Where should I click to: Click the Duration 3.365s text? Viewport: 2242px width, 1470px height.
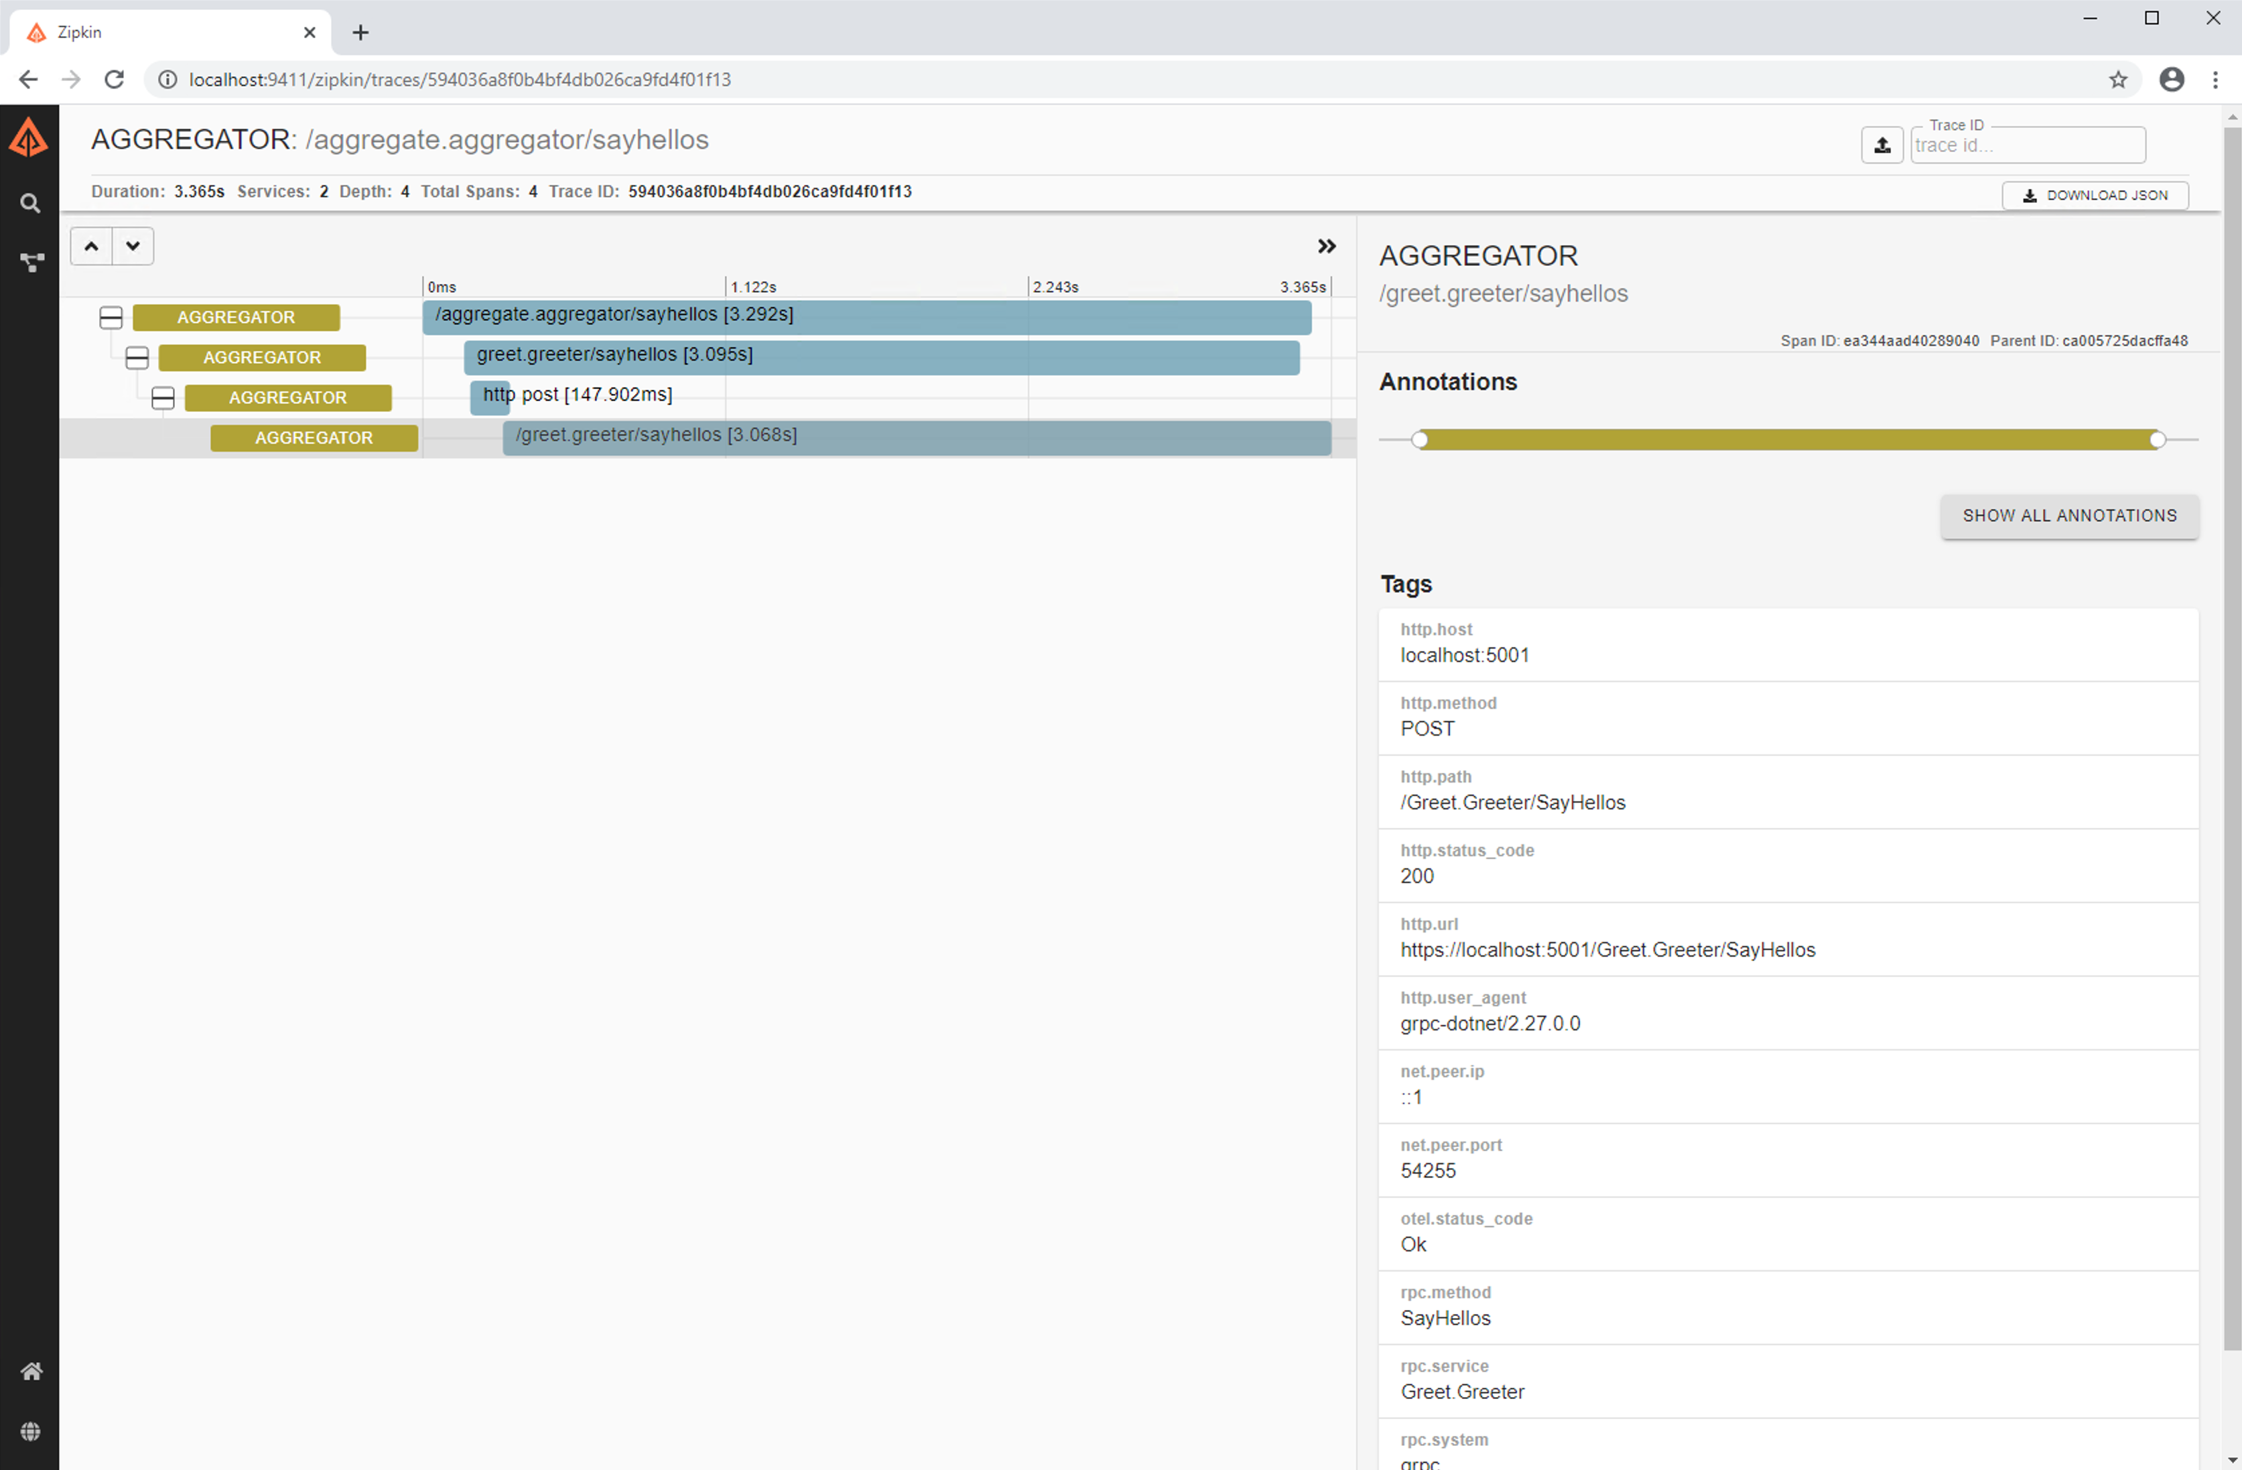pos(157,191)
